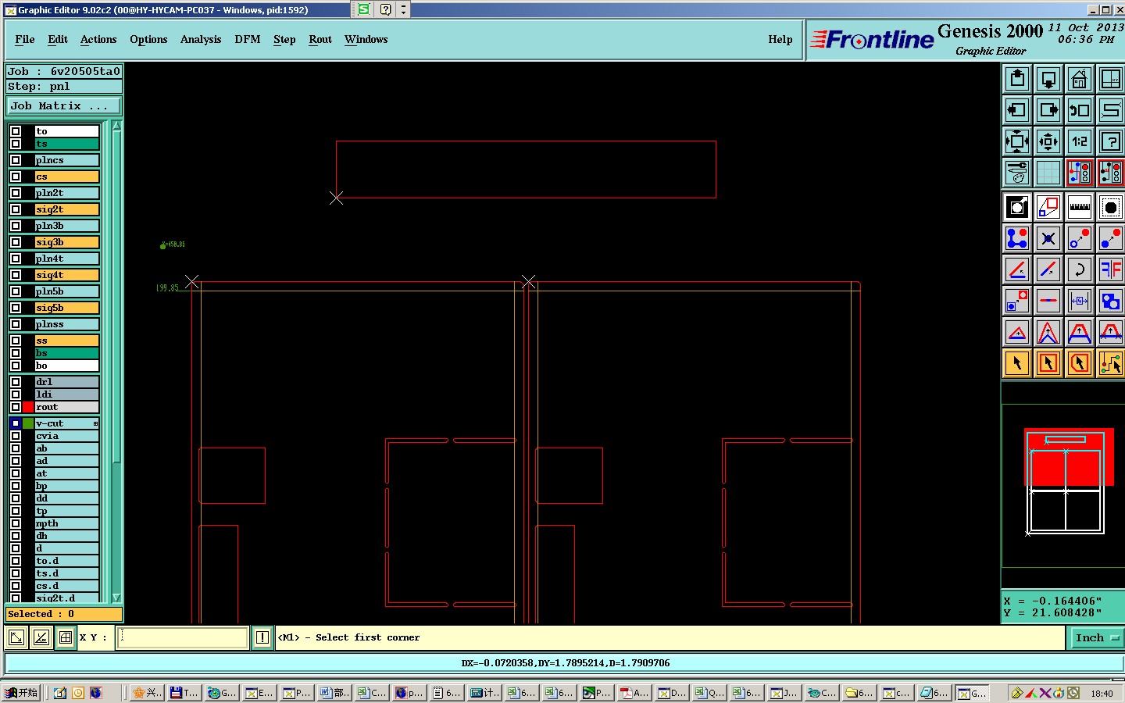Toggle the display checkbox for layer cs
Image resolution: width=1125 pixels, height=703 pixels.
(16, 177)
